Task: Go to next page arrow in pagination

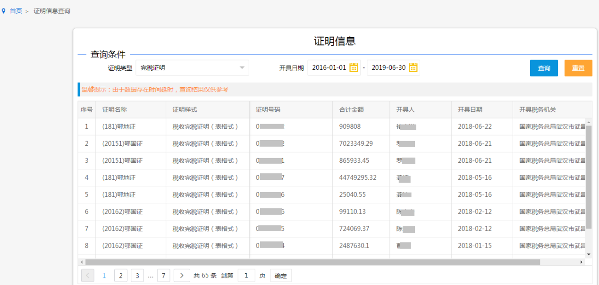Action: point(182,276)
